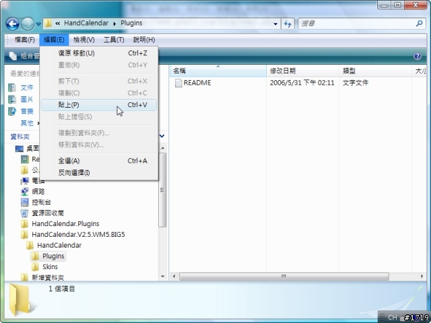Click the 音樂 music icon in favorites

[12, 111]
